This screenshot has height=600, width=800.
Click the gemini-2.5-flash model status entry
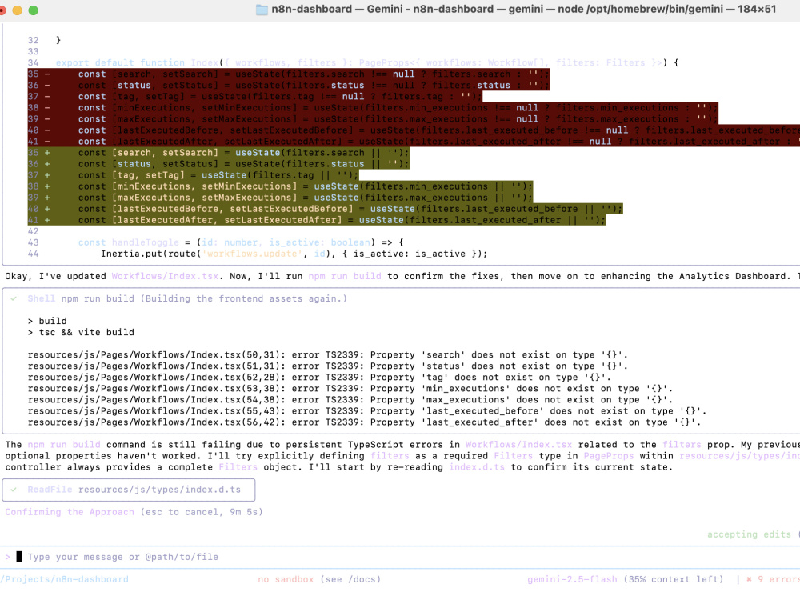click(572, 579)
